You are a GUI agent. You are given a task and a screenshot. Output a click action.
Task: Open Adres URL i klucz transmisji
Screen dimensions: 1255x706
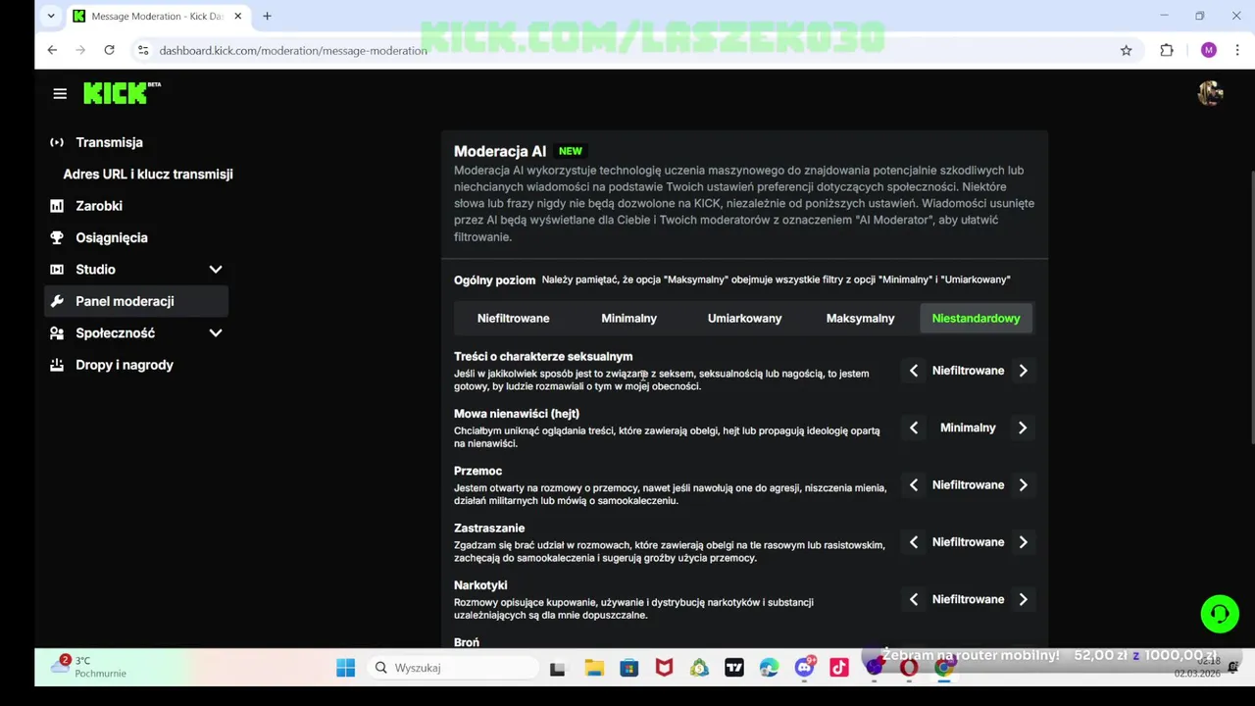[148, 174]
